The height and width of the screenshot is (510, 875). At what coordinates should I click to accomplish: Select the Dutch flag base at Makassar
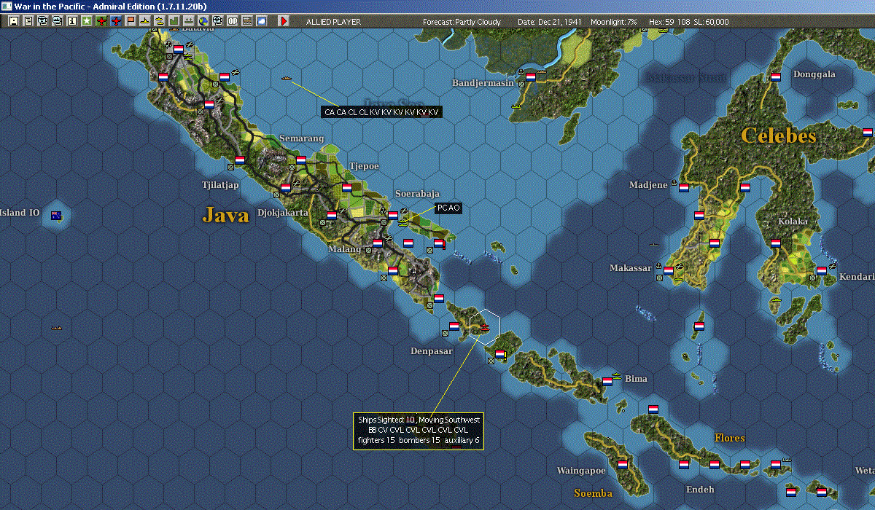click(x=668, y=270)
